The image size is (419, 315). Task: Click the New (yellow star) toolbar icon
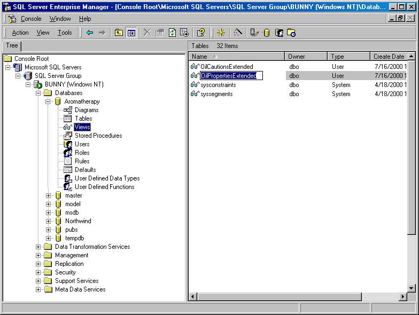(x=221, y=33)
